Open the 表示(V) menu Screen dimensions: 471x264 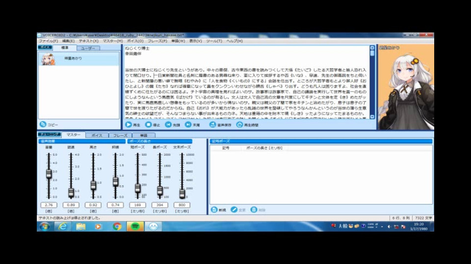(196, 41)
